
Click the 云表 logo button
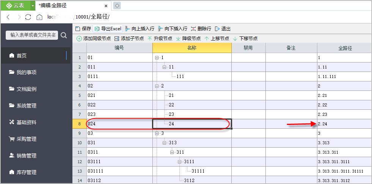(15, 6)
